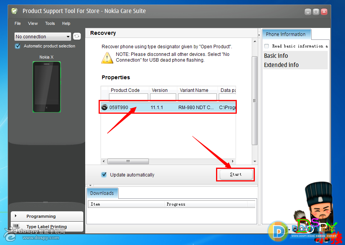Click the Recovery panel scroll down arrow
The image size is (345, 245).
(255, 162)
